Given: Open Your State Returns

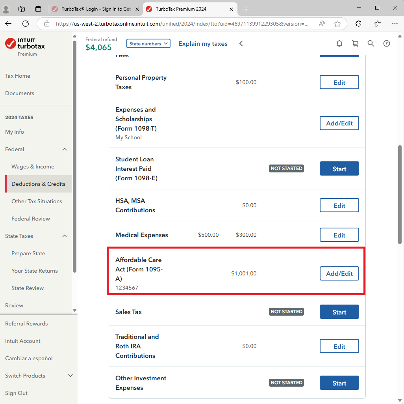Looking at the screenshot, I should tap(34, 271).
